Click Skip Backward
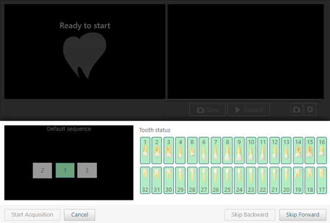 (x=250, y=215)
